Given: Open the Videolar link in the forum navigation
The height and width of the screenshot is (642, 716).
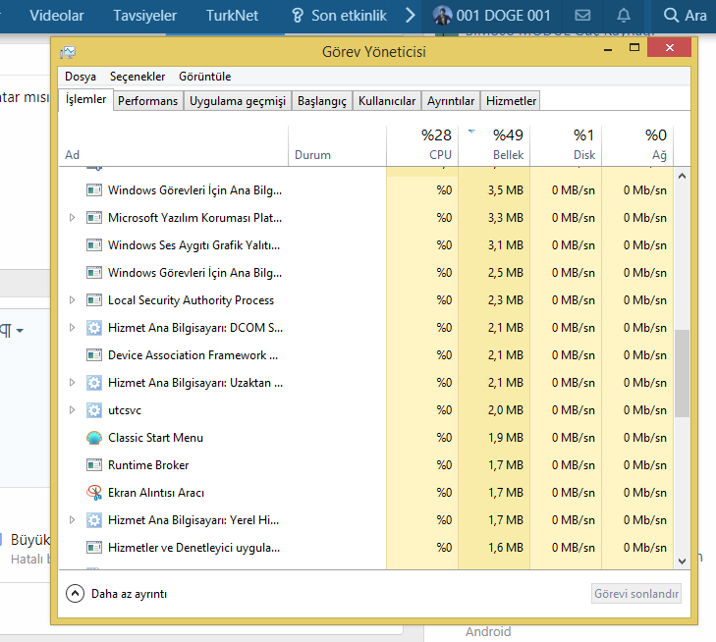Looking at the screenshot, I should 57,16.
